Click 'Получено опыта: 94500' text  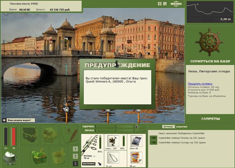tap(24, 4)
